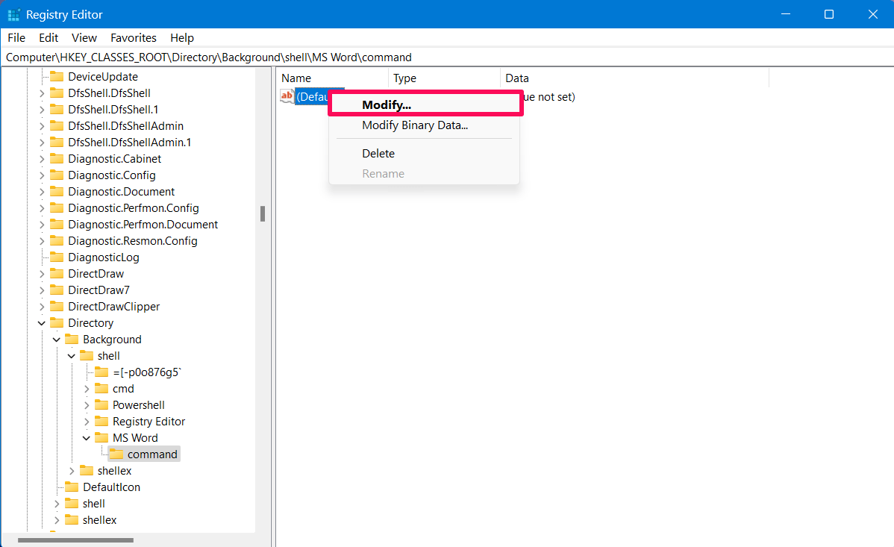Click the Registry Editor app icon in title bar

tap(13, 14)
